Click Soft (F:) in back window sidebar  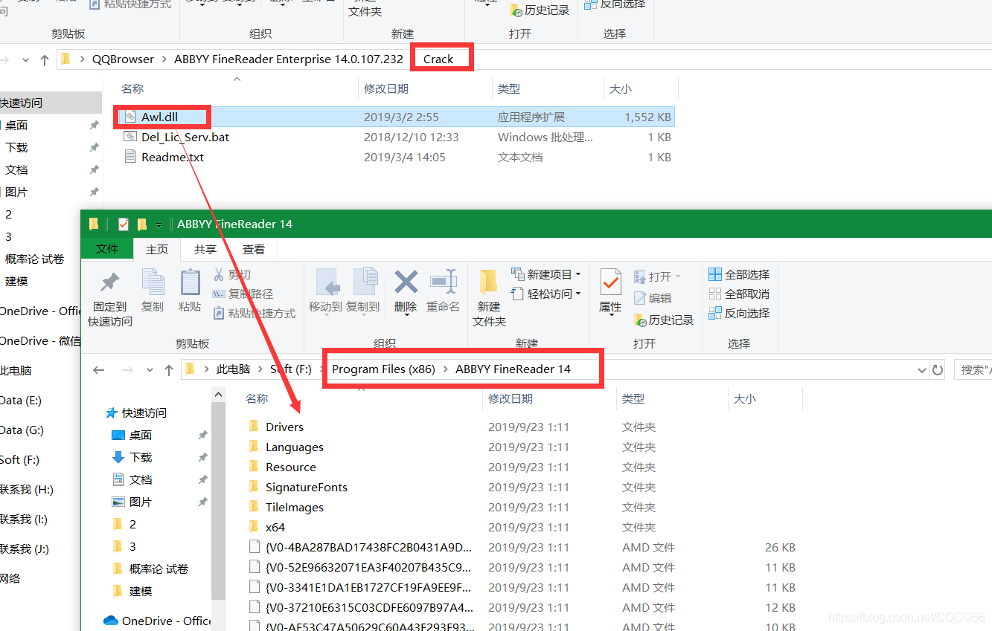coord(19,459)
